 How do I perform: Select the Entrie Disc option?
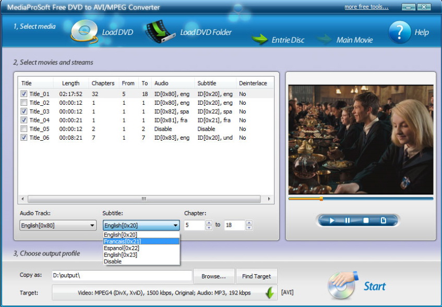[288, 40]
